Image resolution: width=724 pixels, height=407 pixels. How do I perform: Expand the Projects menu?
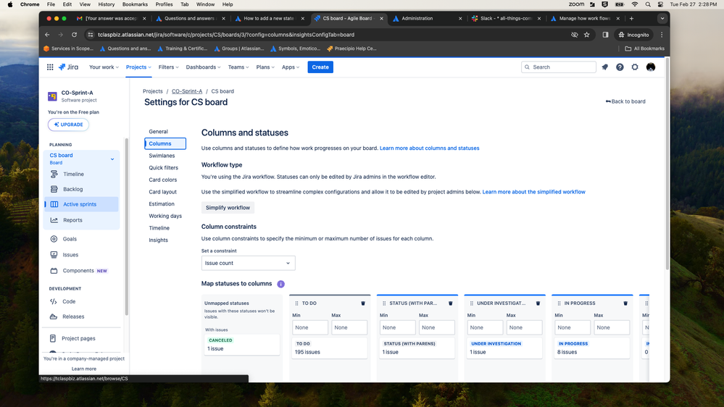coord(138,67)
